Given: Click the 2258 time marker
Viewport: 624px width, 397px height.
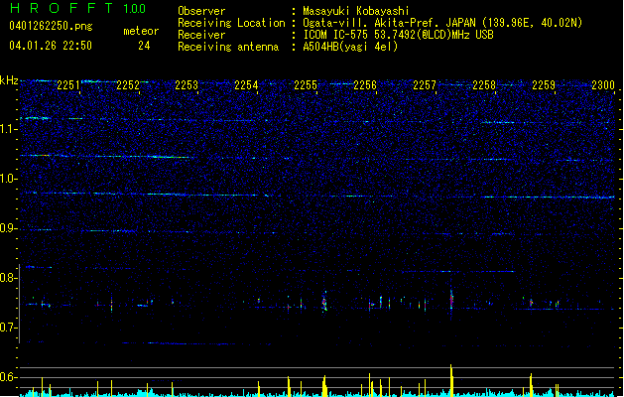Looking at the screenshot, I should 484,85.
